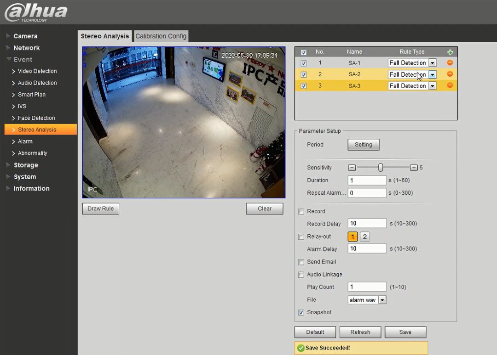Remove rule SA-2 using its minus icon
497x355 pixels.
(450, 74)
